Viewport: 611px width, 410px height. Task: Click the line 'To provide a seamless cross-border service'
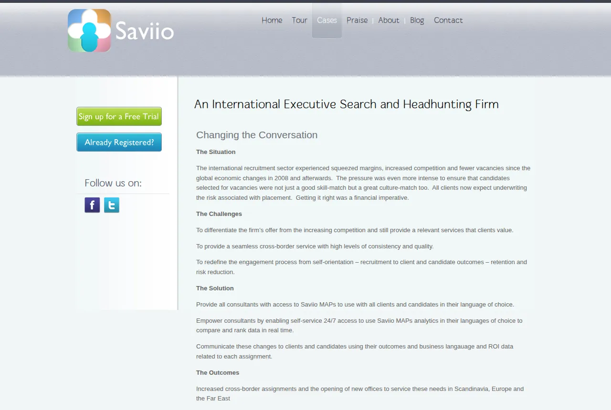pyautogui.click(x=315, y=246)
